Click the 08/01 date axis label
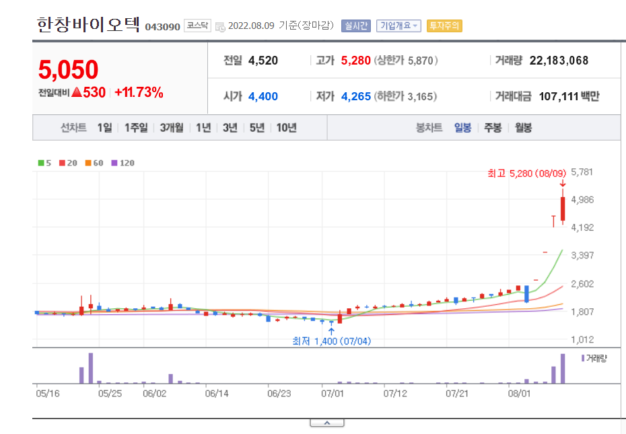Screen dimensions: 626x434 click(x=519, y=394)
